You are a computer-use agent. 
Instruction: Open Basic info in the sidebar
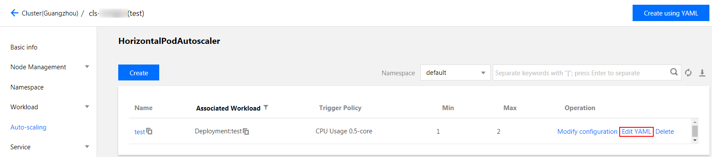click(x=24, y=47)
